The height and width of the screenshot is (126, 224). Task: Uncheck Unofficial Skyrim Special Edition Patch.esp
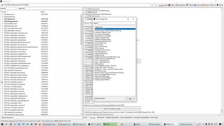[x=94, y=31]
